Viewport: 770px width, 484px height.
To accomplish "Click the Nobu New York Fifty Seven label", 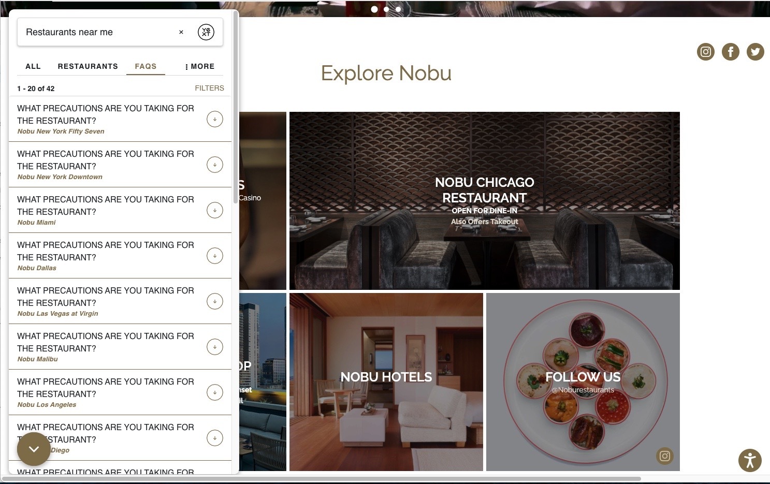I will (61, 131).
